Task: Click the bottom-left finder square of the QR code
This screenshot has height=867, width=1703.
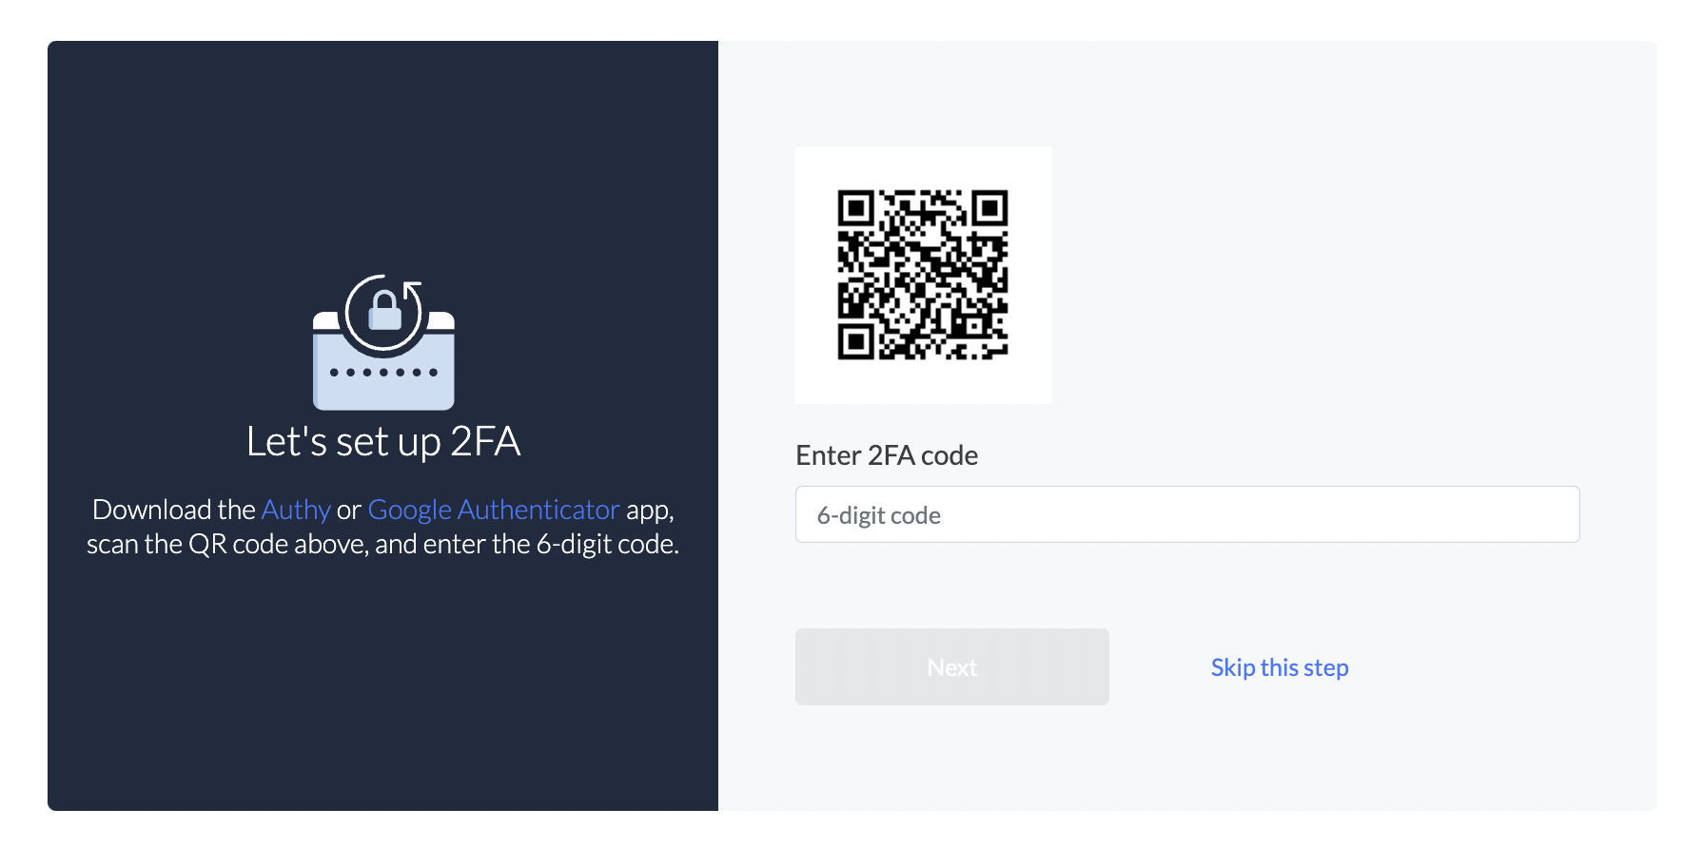Action: click(x=855, y=342)
